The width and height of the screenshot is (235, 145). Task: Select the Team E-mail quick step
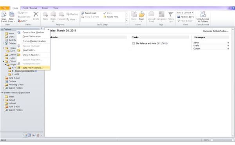pos(89,13)
